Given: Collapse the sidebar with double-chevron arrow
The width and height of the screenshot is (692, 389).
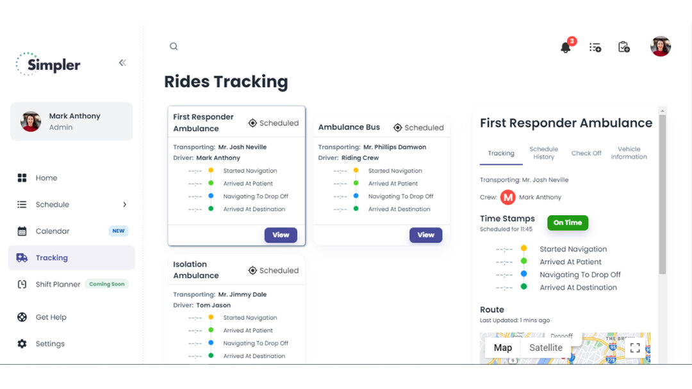Looking at the screenshot, I should [122, 63].
